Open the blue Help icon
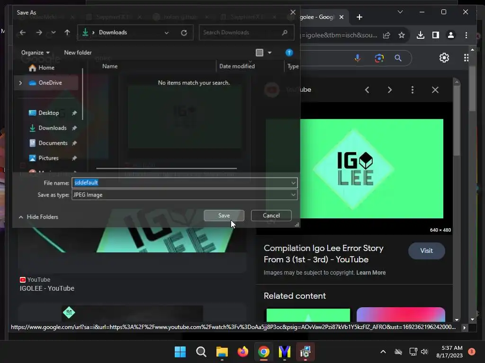485x363 pixels. [289, 53]
